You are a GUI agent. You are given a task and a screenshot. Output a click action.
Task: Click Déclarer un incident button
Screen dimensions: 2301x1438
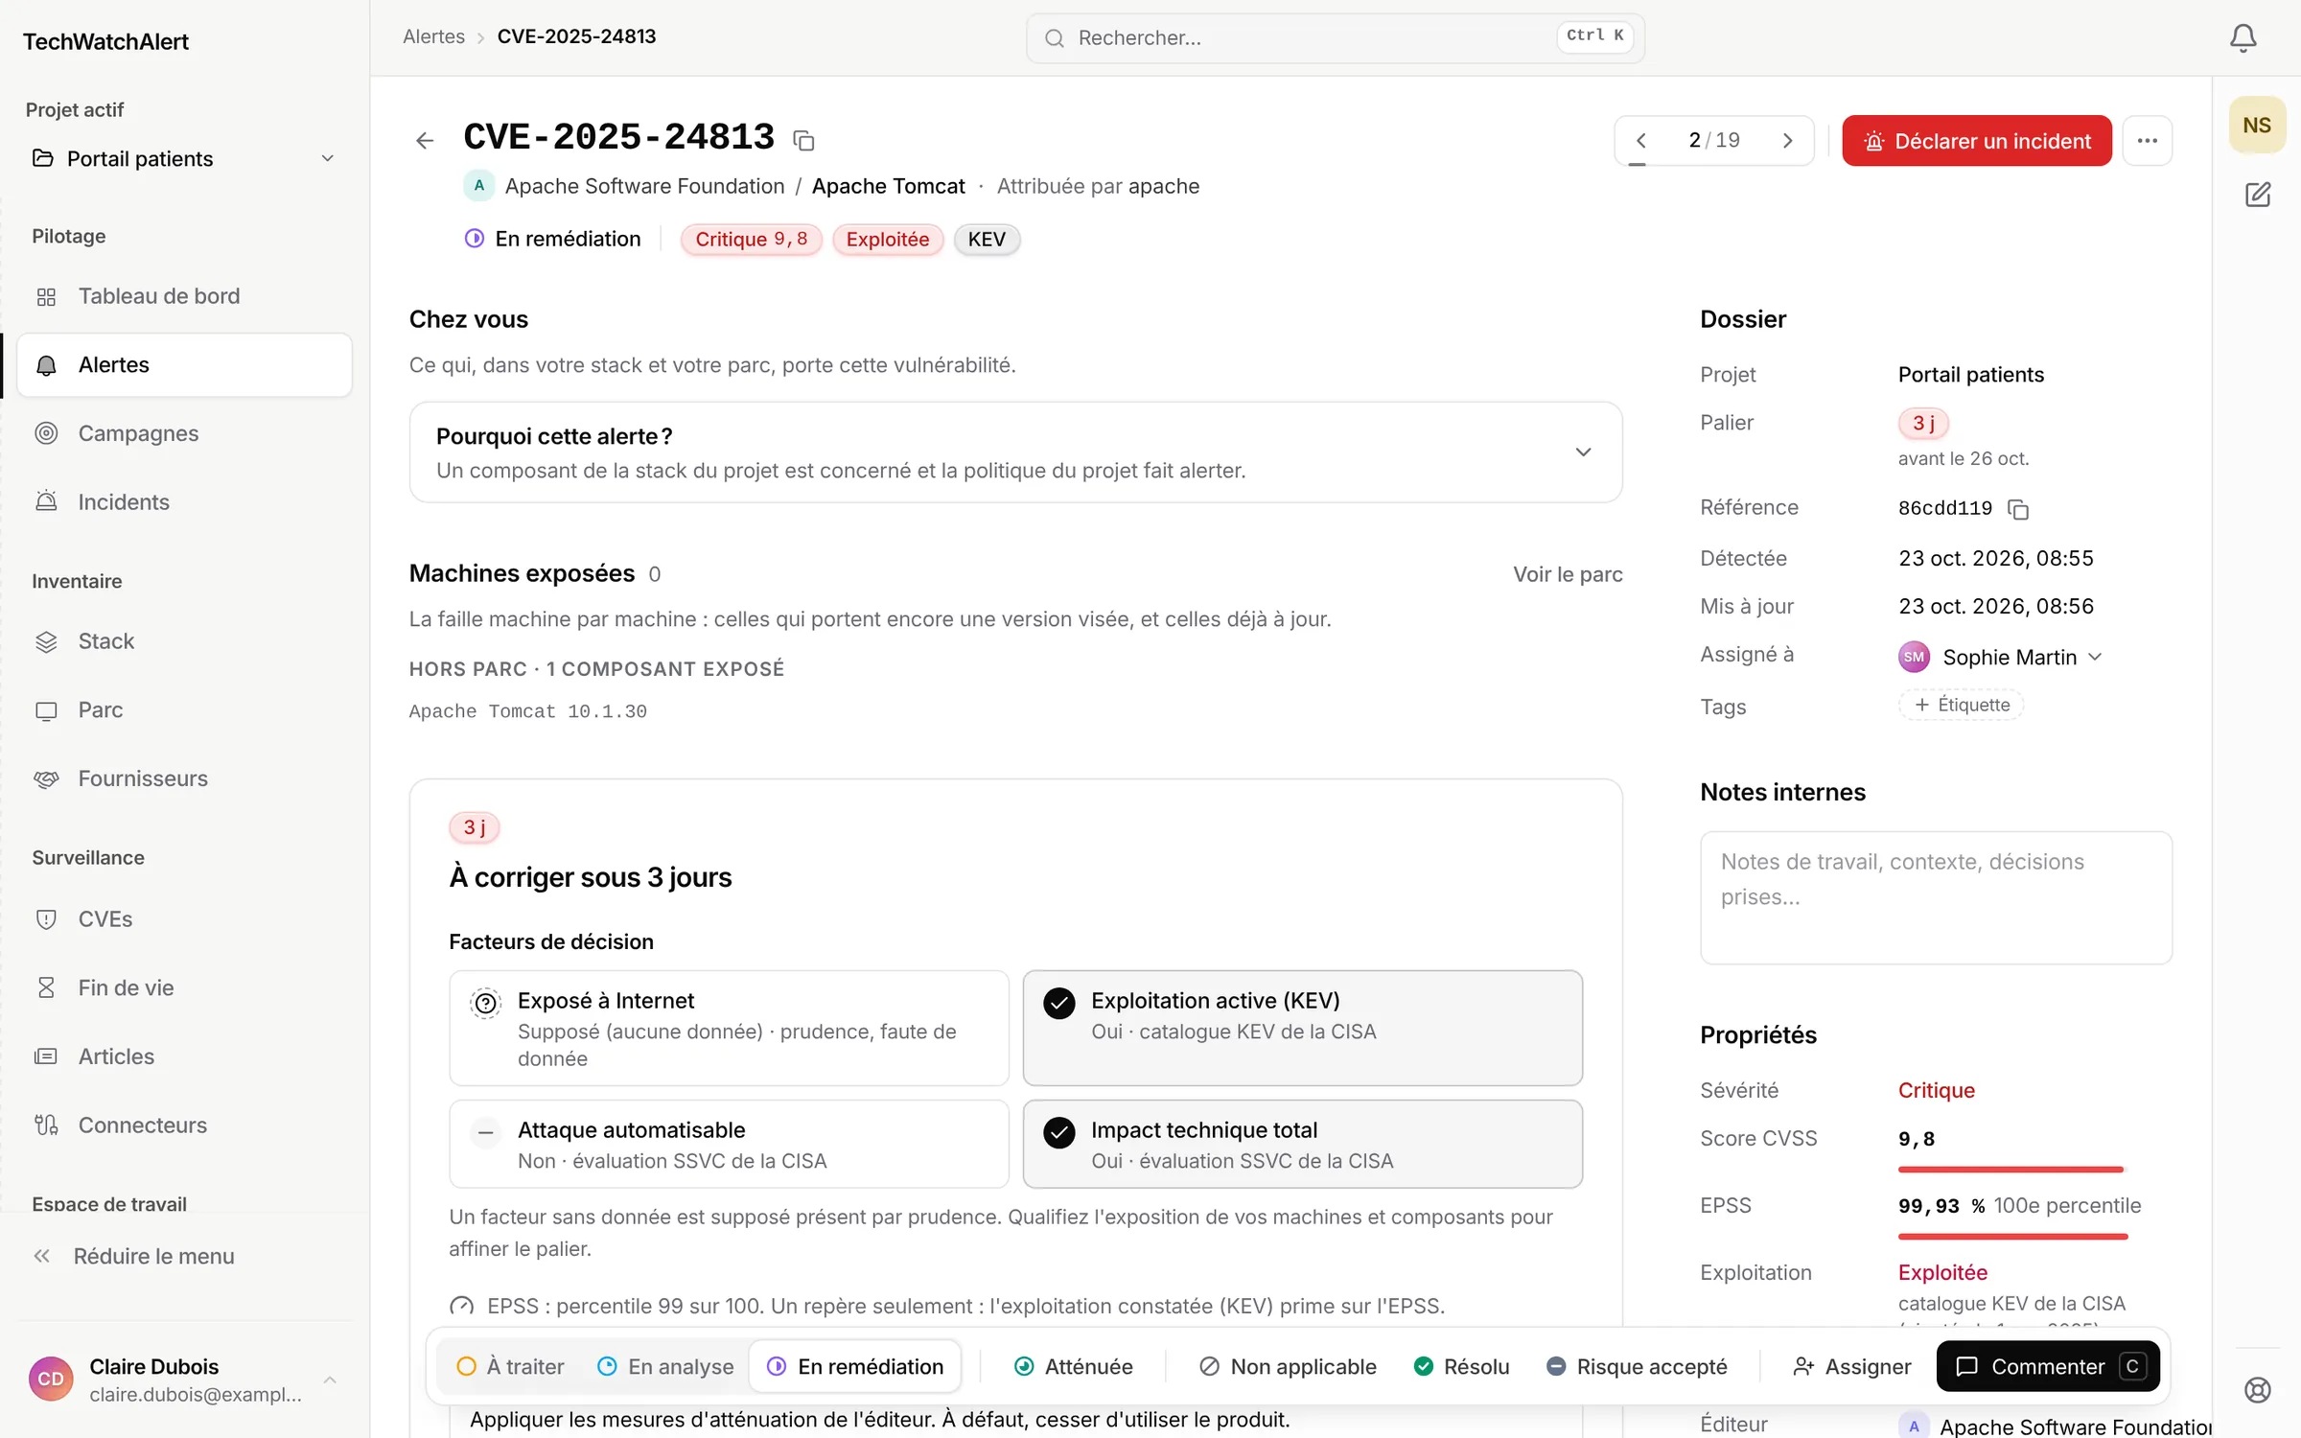pos(1977,141)
